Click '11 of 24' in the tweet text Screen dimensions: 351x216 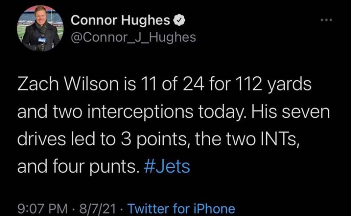pos(171,84)
